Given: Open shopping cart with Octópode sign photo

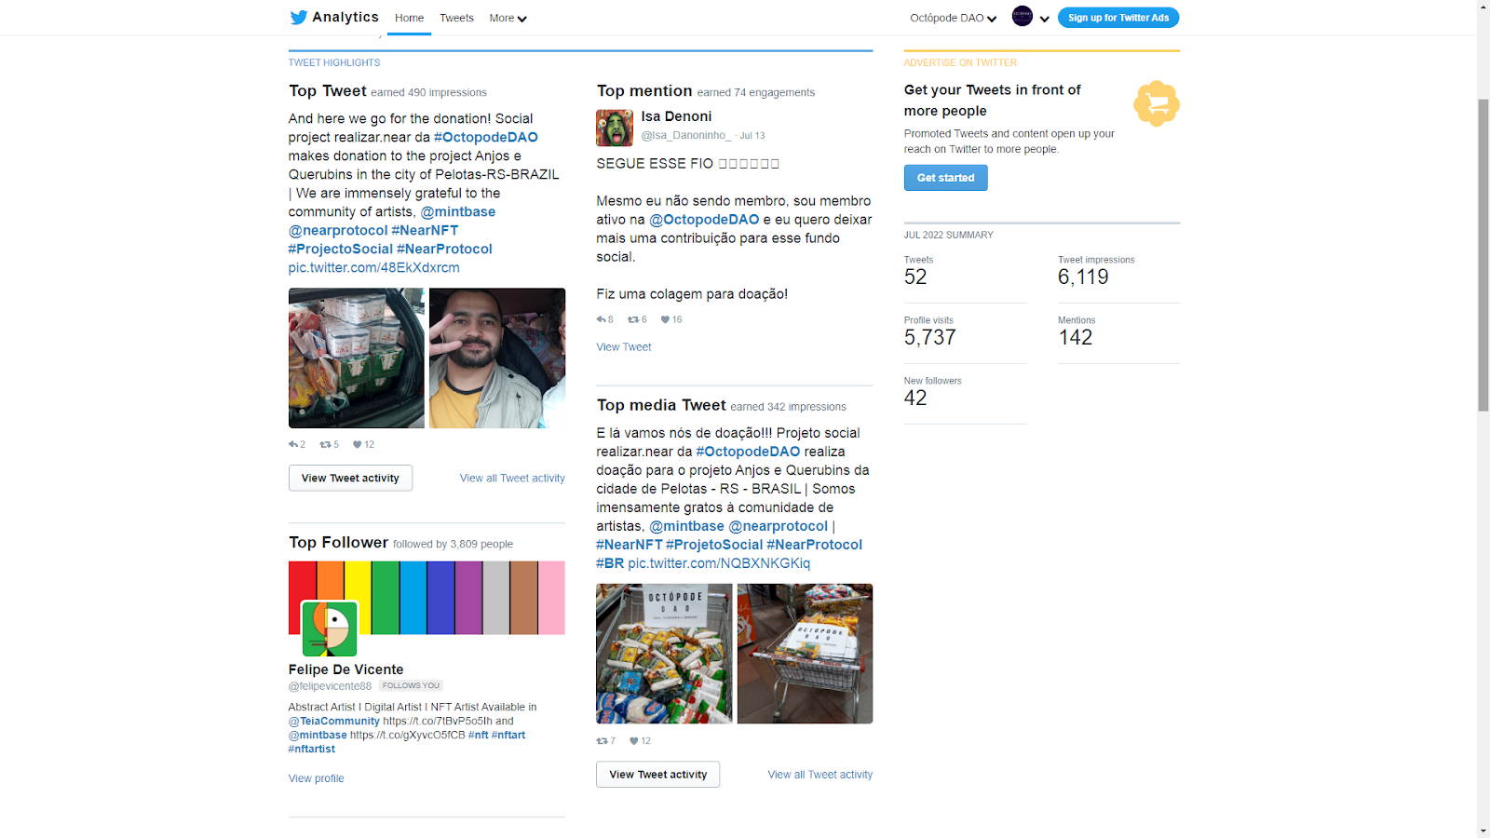Looking at the screenshot, I should click(665, 654).
